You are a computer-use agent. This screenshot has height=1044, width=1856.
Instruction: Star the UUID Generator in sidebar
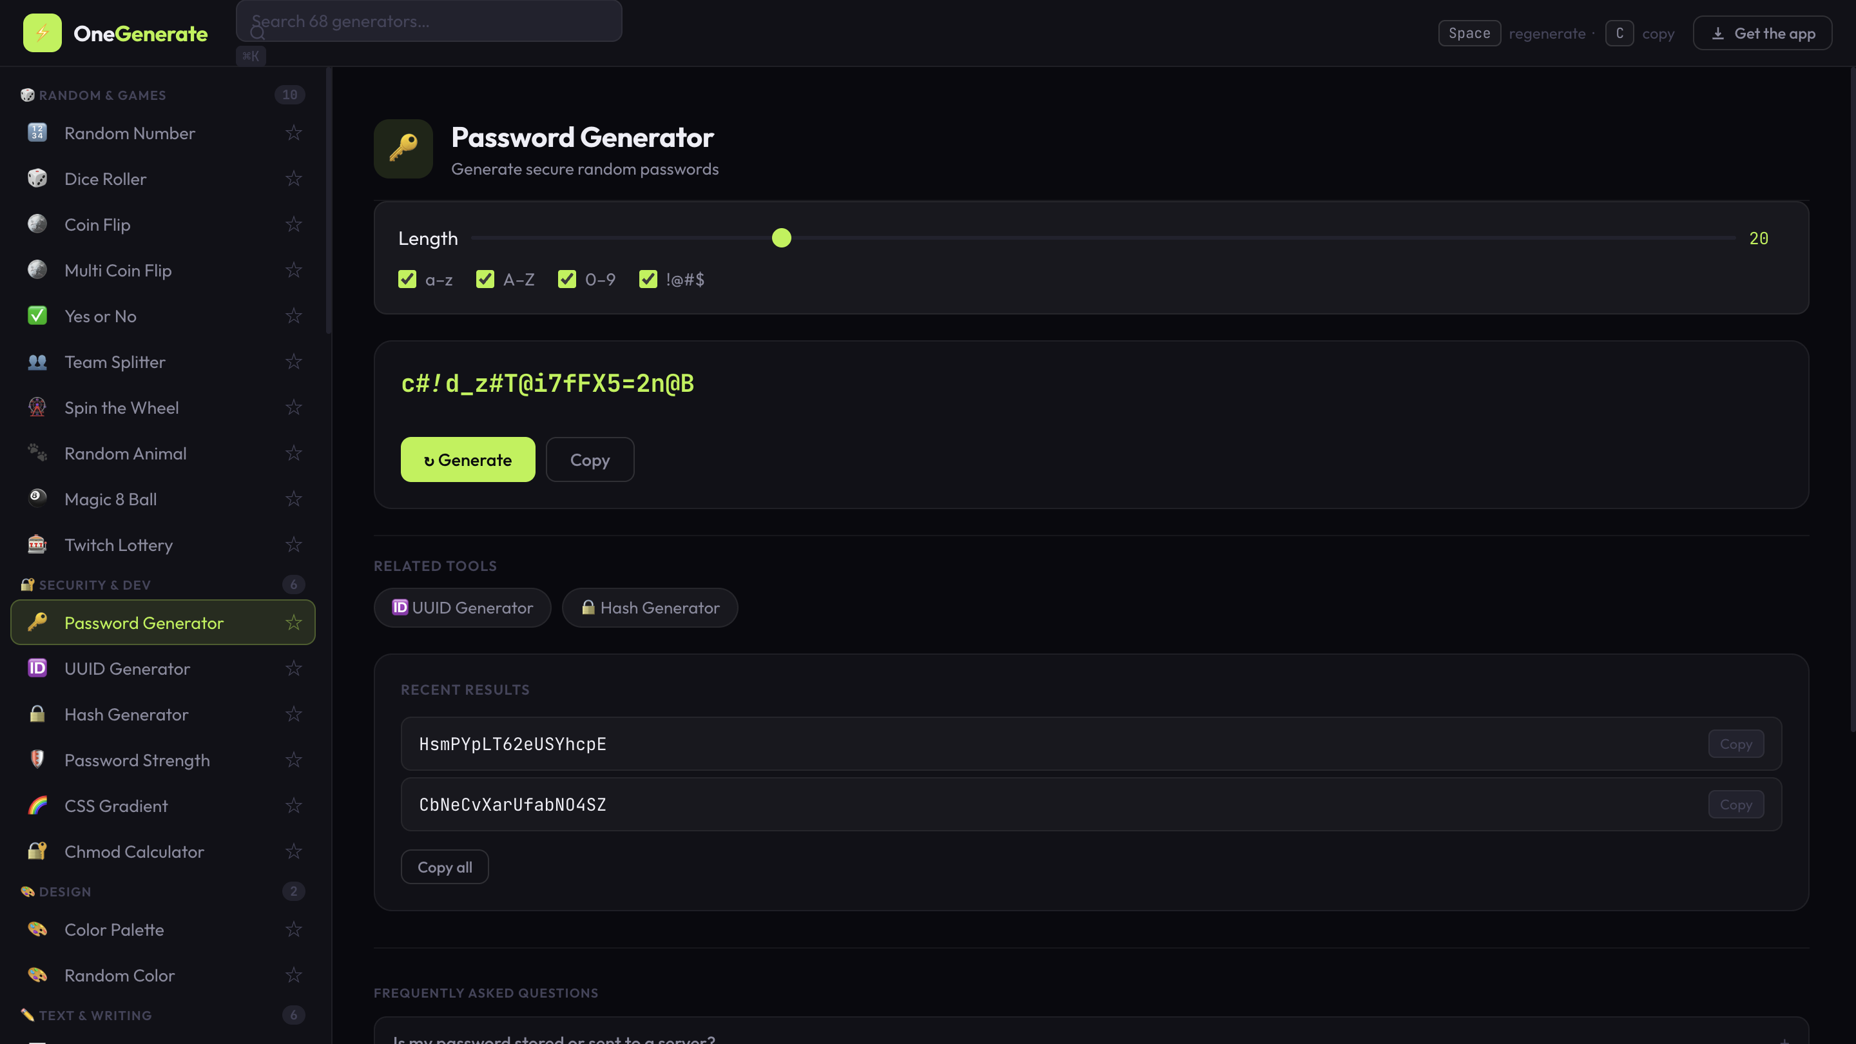click(x=294, y=668)
